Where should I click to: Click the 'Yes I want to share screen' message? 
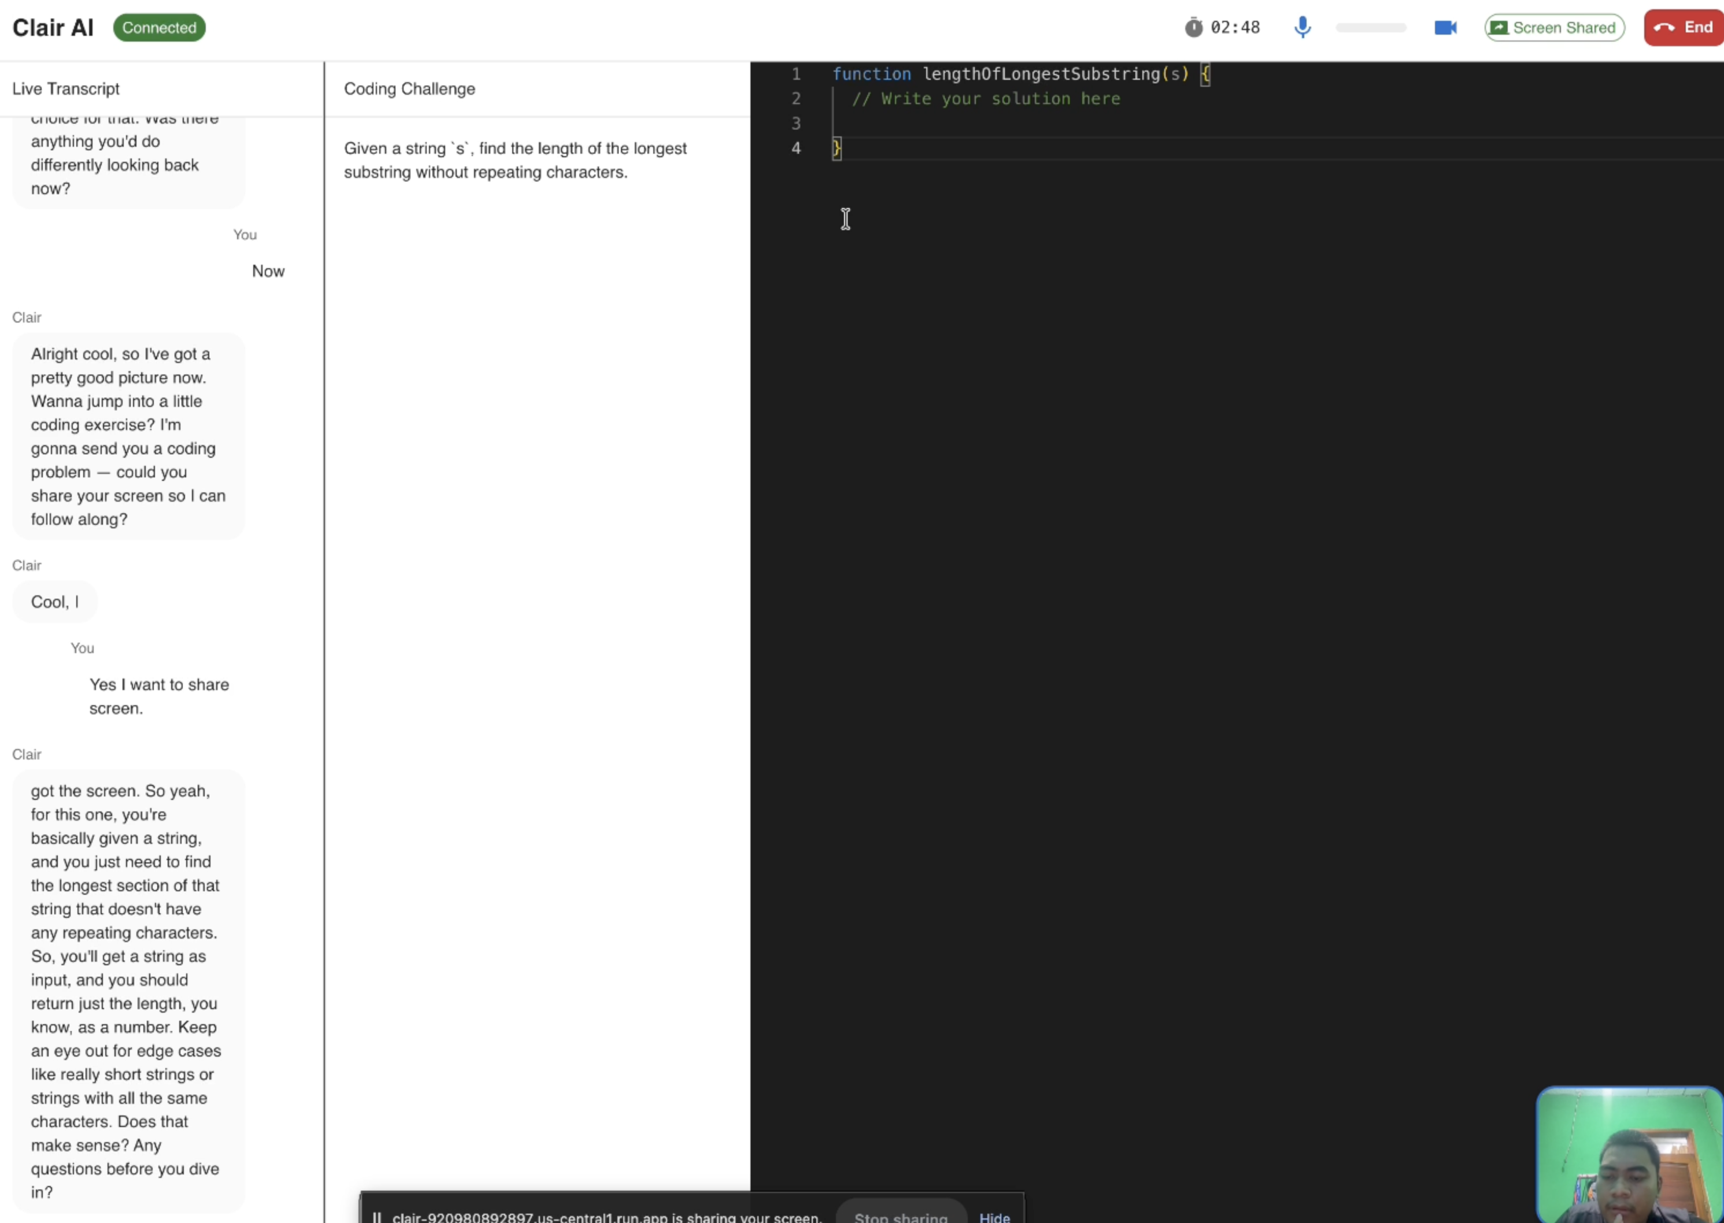159,696
